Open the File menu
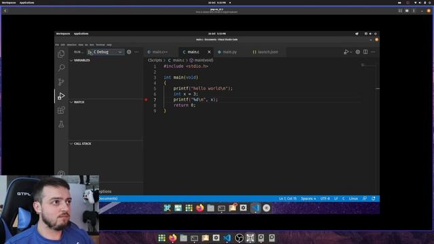The width and height of the screenshot is (434, 244). tap(57, 45)
